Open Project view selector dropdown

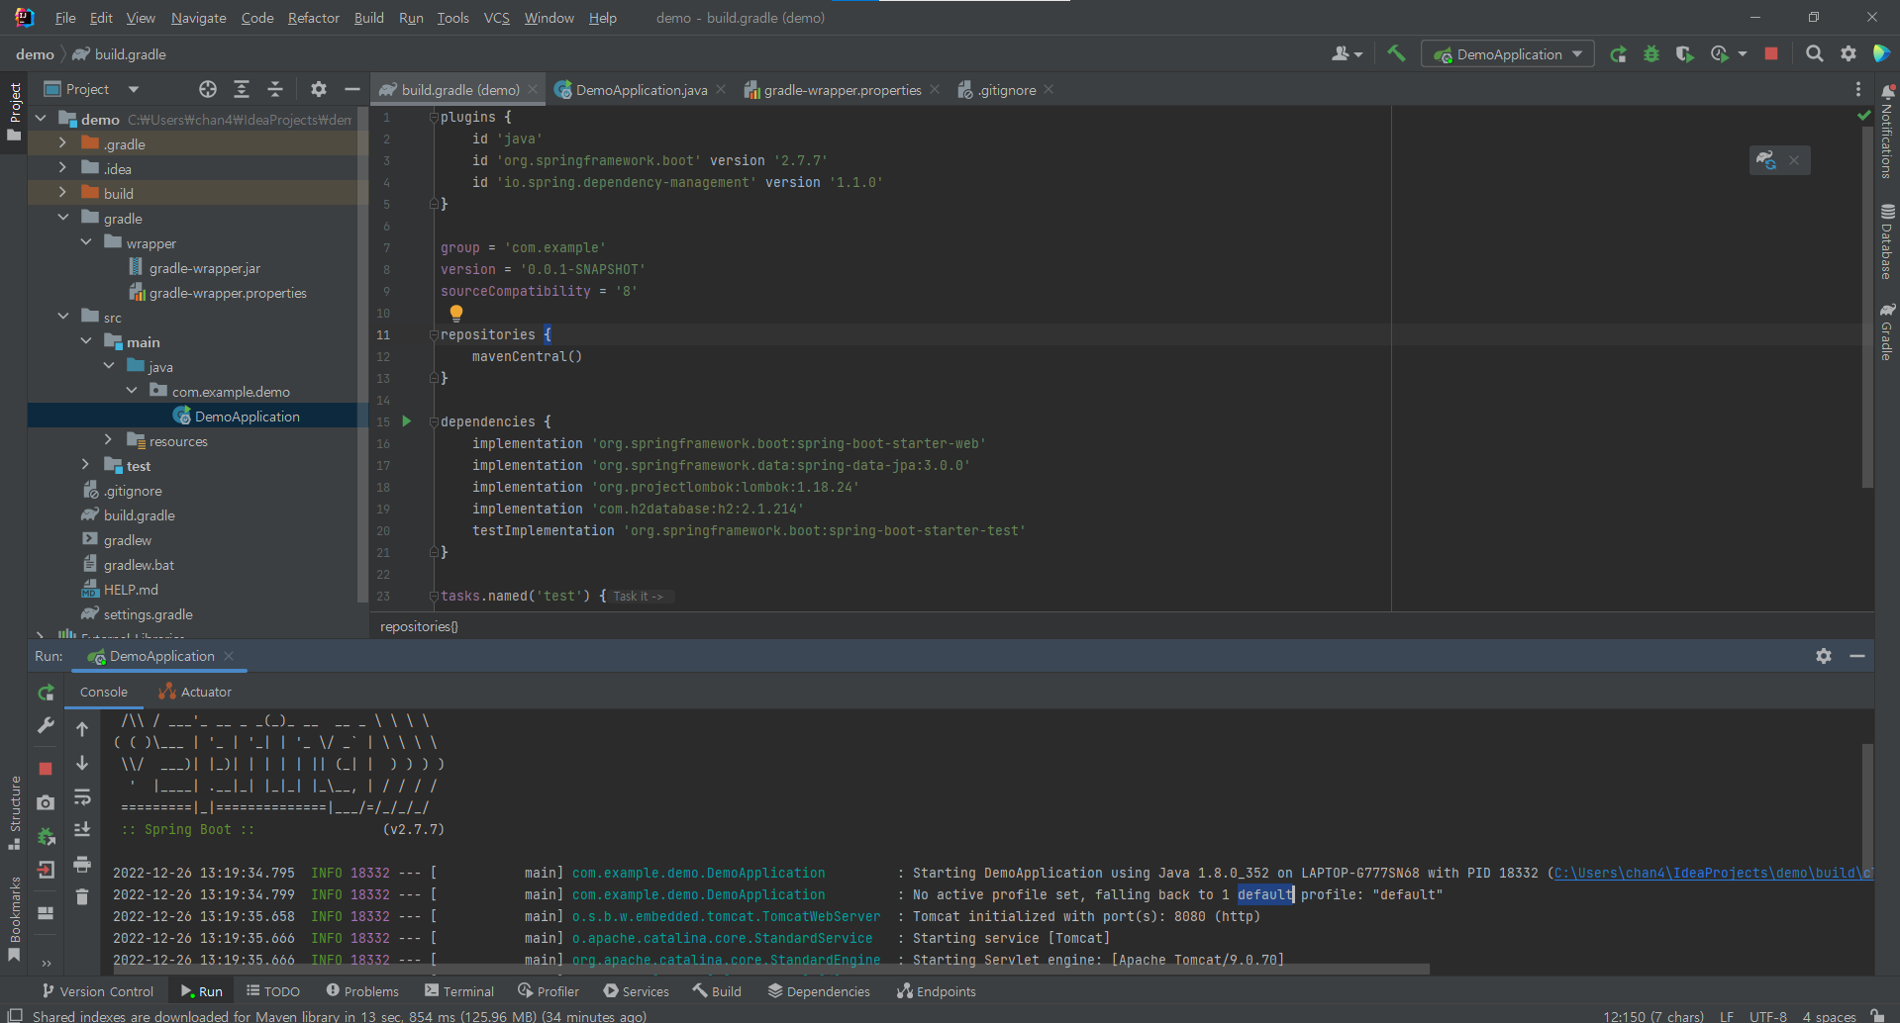pyautogui.click(x=91, y=89)
